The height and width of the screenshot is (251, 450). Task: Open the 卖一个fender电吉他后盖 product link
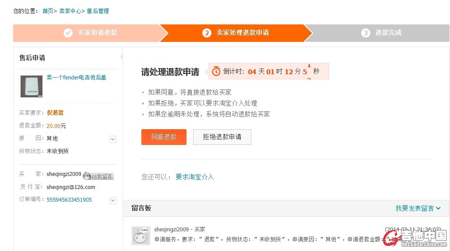click(77, 78)
